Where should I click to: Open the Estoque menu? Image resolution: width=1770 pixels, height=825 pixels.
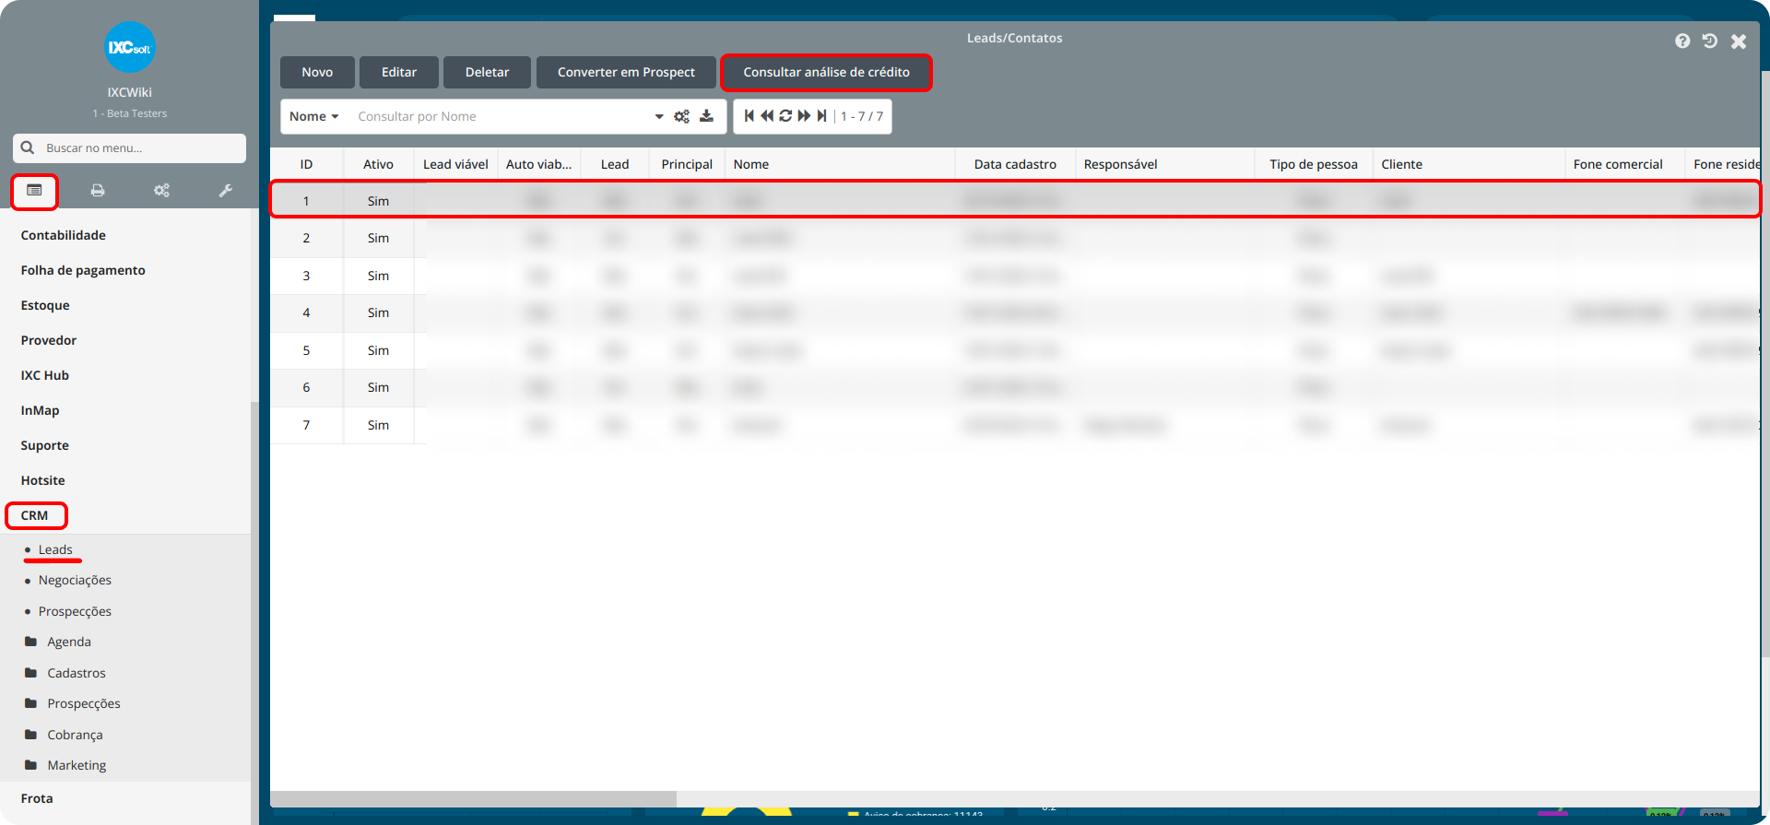[45, 305]
